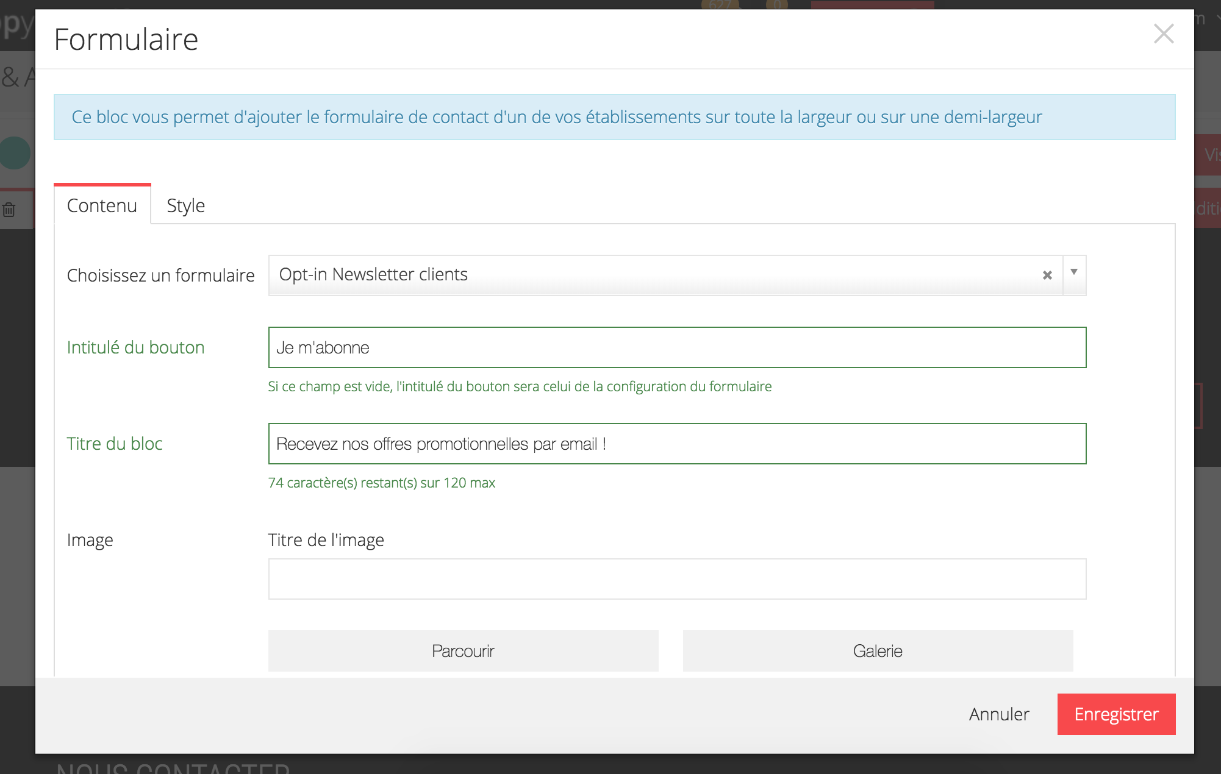Image resolution: width=1221 pixels, height=774 pixels.
Task: Click into the Titre du bloc field
Action: point(677,444)
